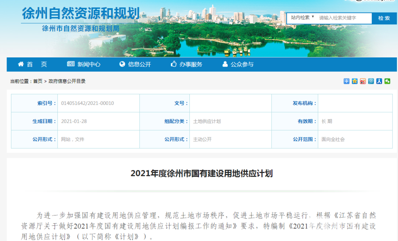Screen dimensions: 398x241
Task: Click the 索引号 label
Action: [46, 103]
